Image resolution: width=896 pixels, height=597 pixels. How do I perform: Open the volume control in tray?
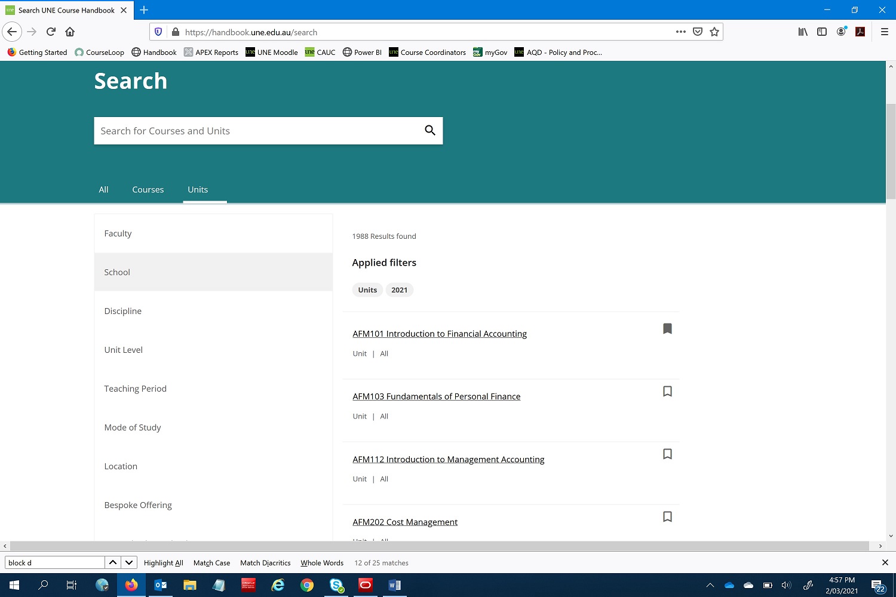point(786,585)
